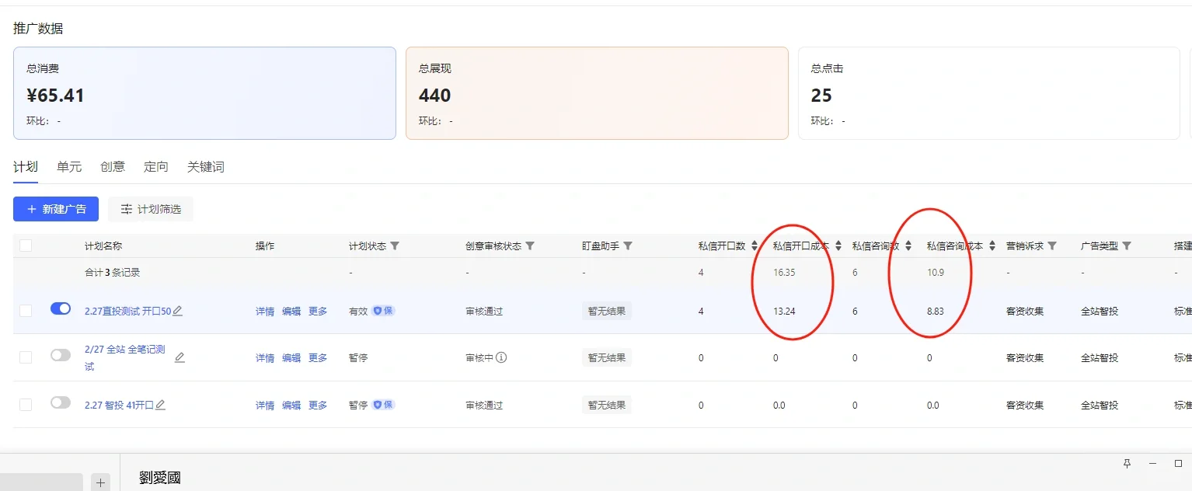Click the pencil icon beside 2.27 智投 41开口
1192x491 pixels.
point(160,405)
